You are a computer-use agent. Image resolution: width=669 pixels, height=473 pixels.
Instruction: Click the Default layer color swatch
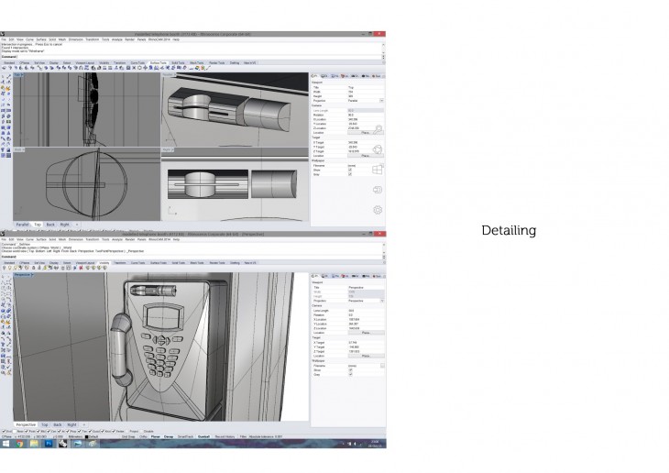pos(84,436)
